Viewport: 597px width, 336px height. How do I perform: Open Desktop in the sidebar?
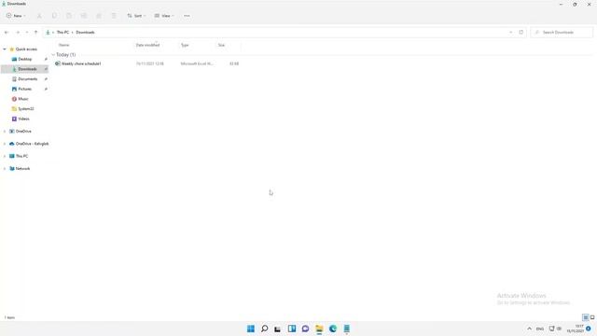click(x=25, y=59)
